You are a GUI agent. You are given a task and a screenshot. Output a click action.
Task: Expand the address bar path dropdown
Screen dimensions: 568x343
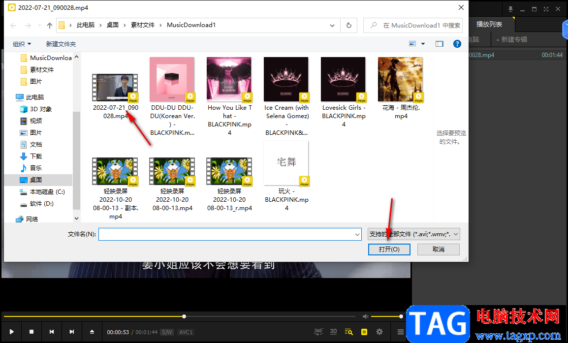click(x=332, y=26)
